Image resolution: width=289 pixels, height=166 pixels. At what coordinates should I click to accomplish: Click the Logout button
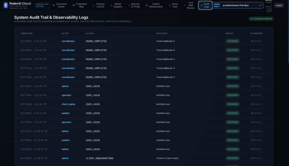click(x=279, y=5)
